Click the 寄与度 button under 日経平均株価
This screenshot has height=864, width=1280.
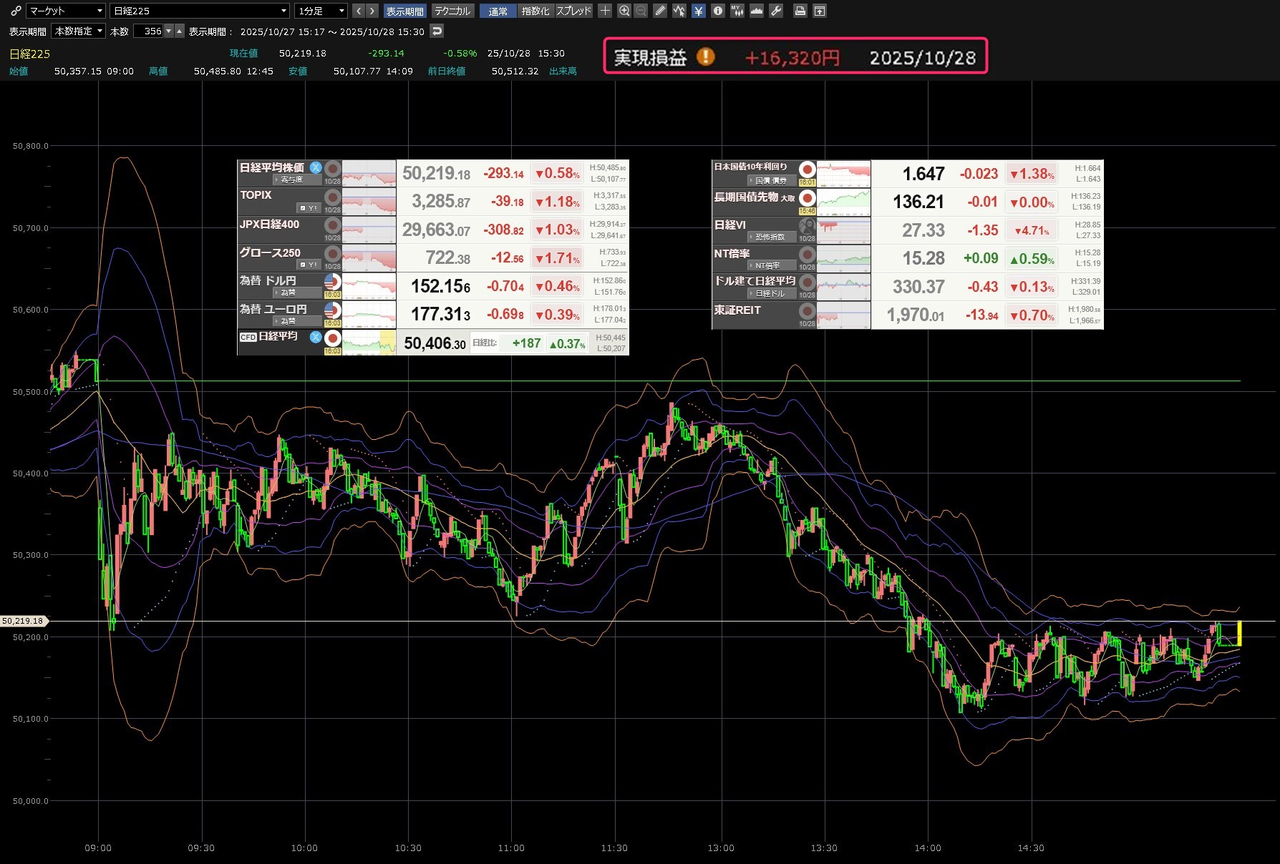291,180
